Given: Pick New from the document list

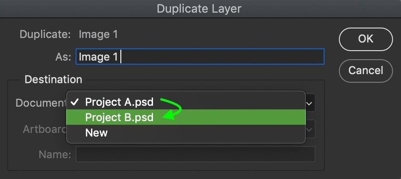Looking at the screenshot, I should point(186,132).
